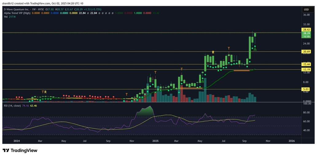Click the yellow 28.62 price level label

click(x=306, y=30)
